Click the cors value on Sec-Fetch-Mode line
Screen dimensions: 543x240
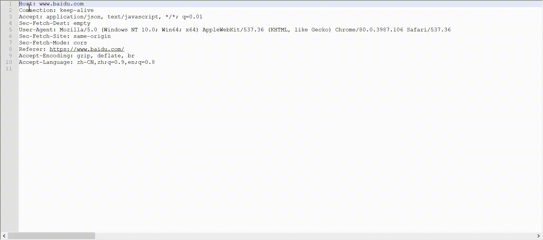[x=80, y=43]
